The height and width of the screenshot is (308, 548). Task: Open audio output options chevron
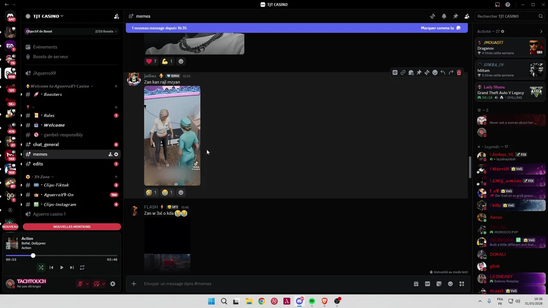click(104, 284)
